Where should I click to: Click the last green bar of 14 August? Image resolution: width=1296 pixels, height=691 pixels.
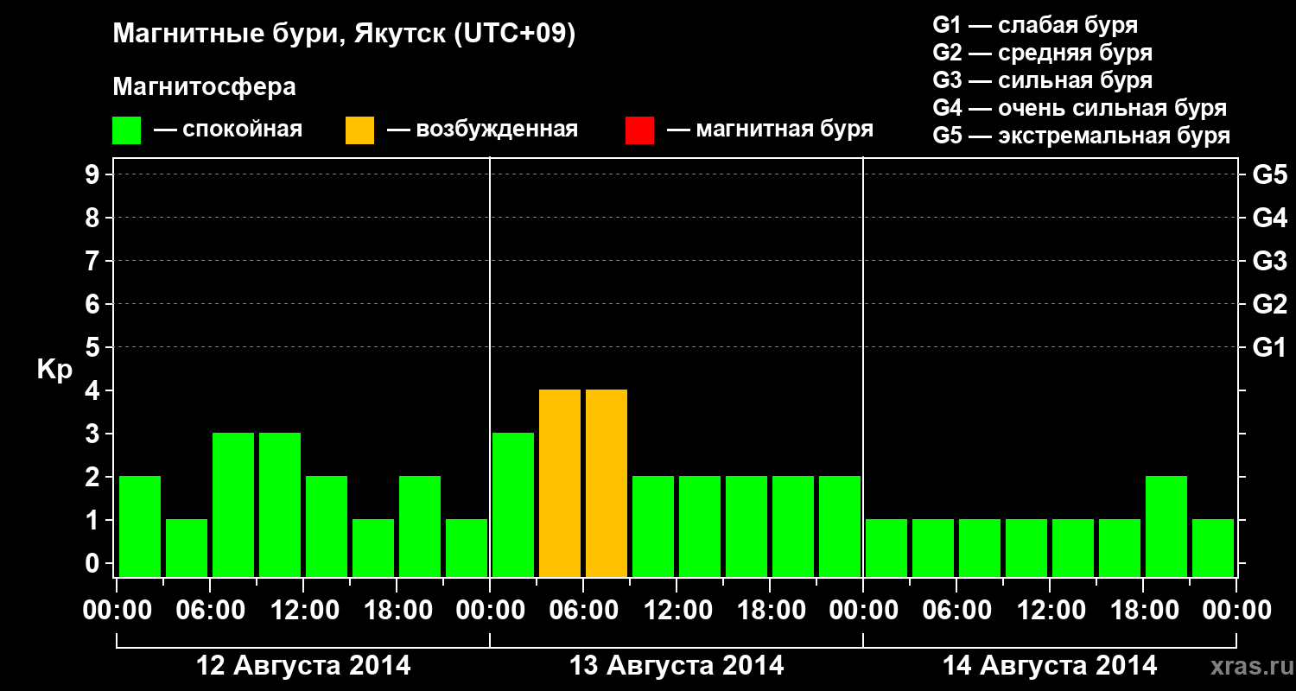[1213, 548]
